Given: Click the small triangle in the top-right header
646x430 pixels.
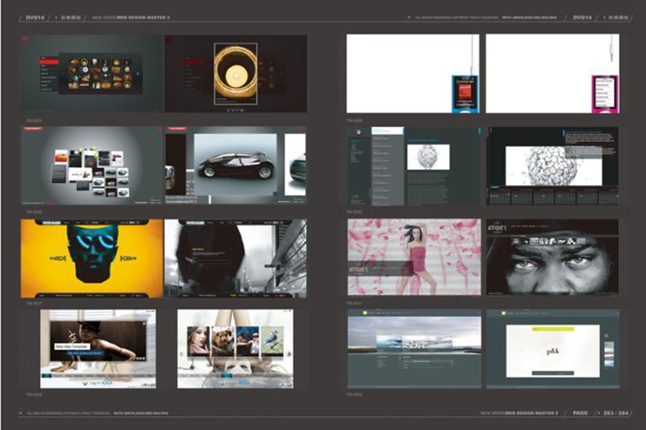Looking at the screenshot, I should [410, 17].
